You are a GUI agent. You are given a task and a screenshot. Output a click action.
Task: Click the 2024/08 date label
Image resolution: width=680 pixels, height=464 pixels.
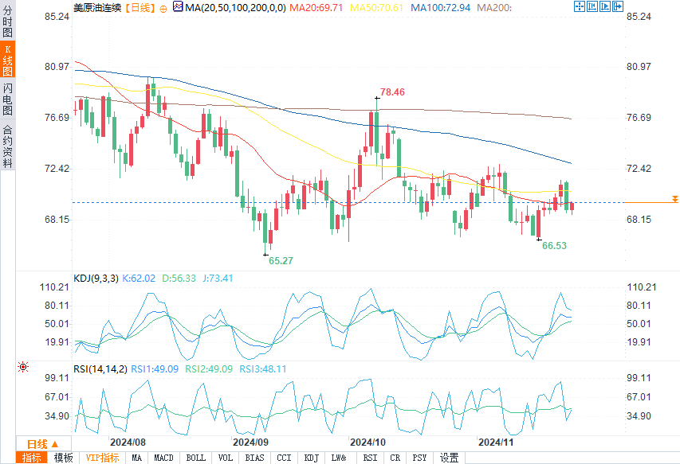point(128,443)
